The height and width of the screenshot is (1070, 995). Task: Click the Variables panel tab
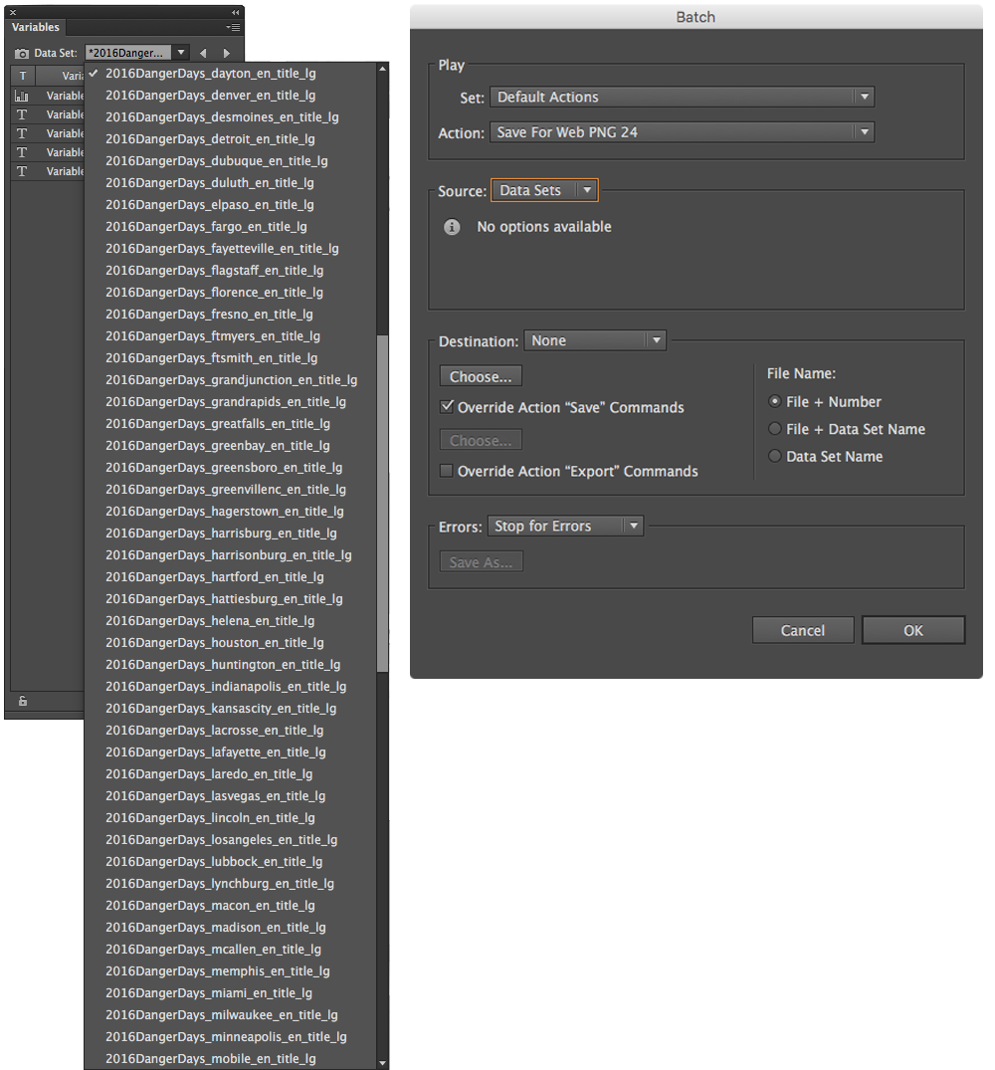(36, 27)
